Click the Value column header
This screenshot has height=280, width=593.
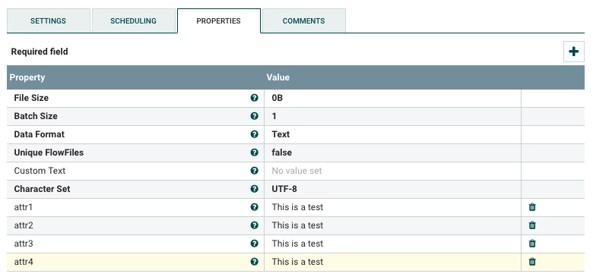click(392, 77)
